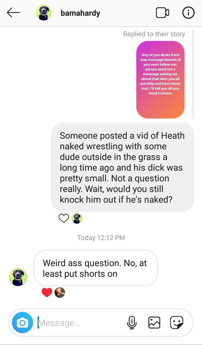This screenshot has width=202, height=345.
Task: Start a video call with bamahardy
Action: [x=162, y=13]
